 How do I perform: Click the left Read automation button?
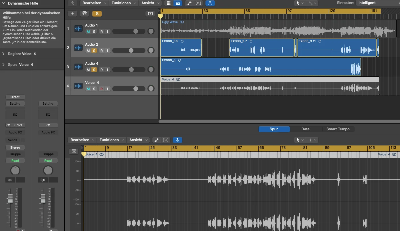click(x=15, y=161)
